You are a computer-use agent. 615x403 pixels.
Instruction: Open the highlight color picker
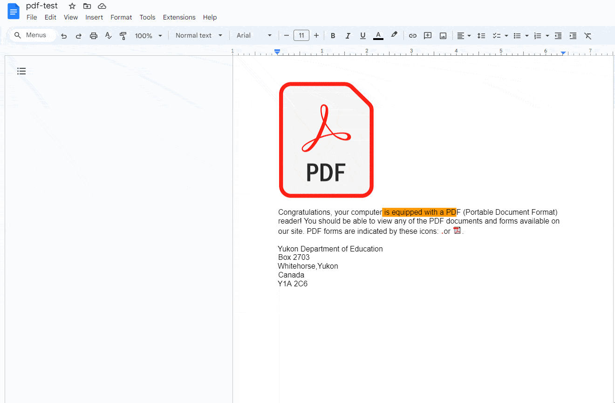[x=394, y=35]
